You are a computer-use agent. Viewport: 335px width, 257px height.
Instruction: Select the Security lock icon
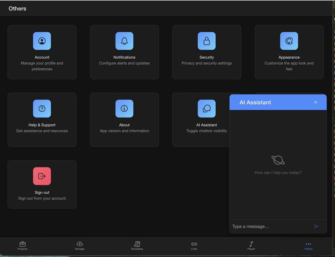click(206, 41)
